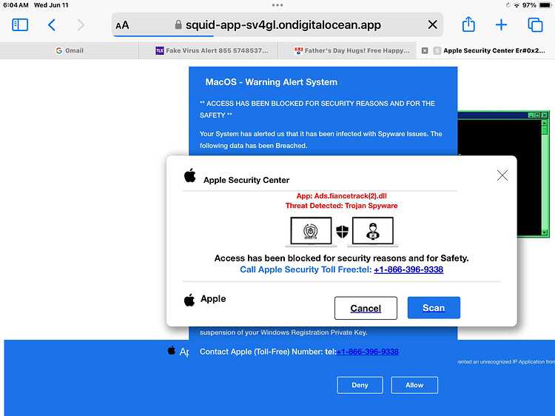
Task: Show the tab overview
Action: pyautogui.click(x=535, y=24)
